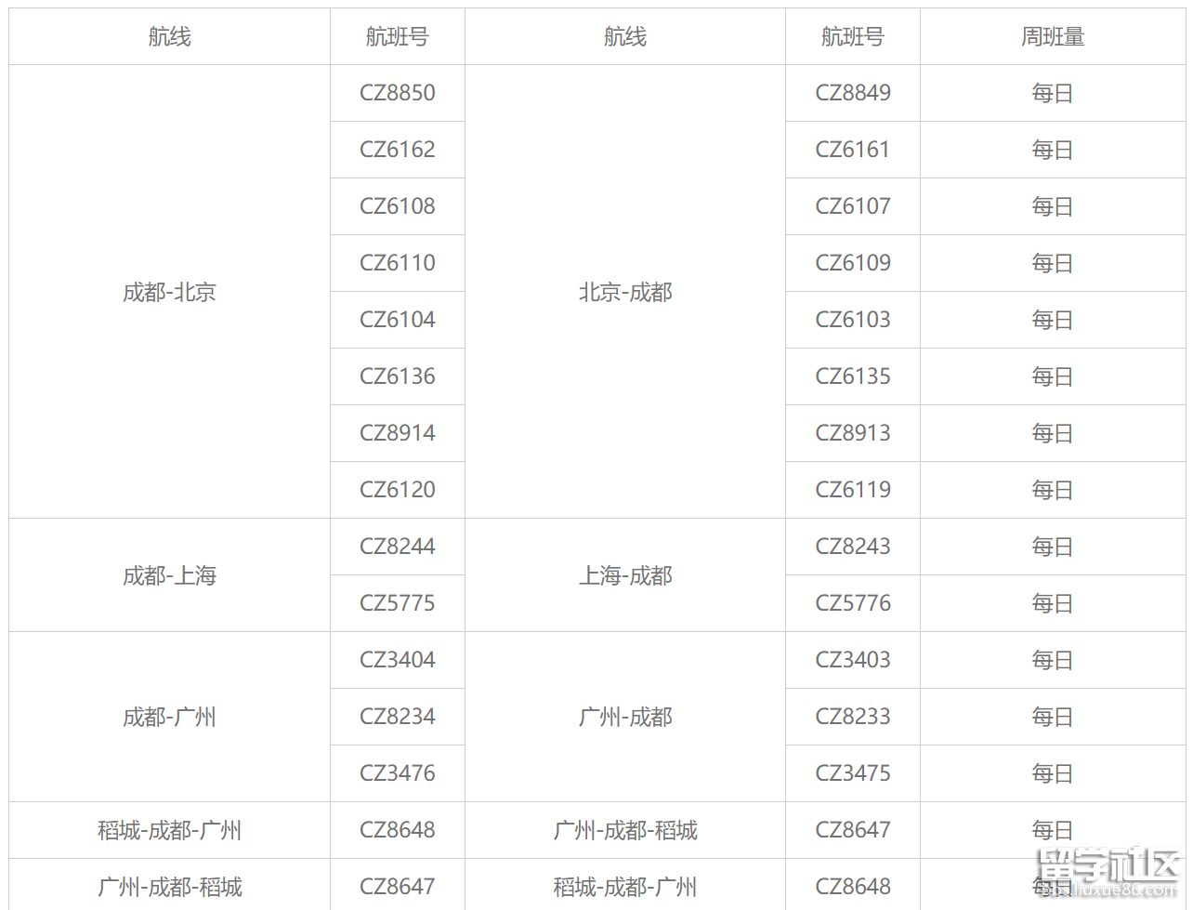This screenshot has height=910, width=1193.
Task: Click flight number CZ8850 cell
Action: pos(397,93)
